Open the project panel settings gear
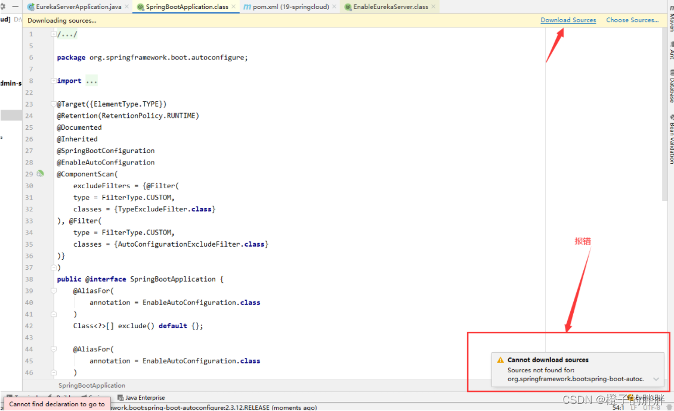This screenshot has width=674, height=411. [x=2, y=7]
